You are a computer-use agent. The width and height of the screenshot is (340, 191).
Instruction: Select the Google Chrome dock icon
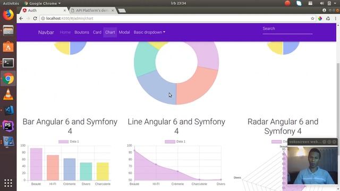tap(8, 79)
